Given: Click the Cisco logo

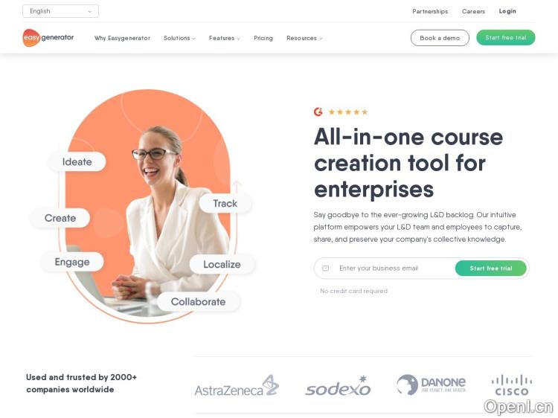Looking at the screenshot, I should tap(512, 385).
